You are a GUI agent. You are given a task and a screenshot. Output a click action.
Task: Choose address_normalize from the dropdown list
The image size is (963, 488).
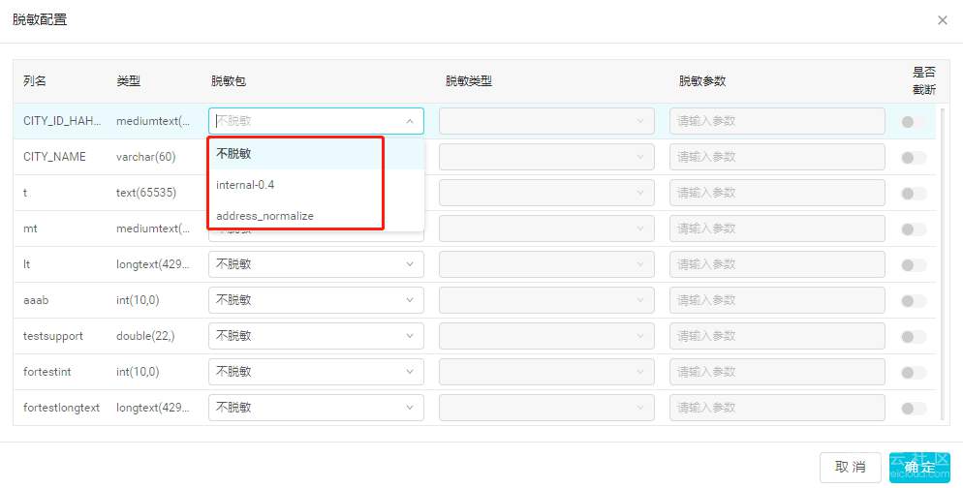click(x=316, y=216)
